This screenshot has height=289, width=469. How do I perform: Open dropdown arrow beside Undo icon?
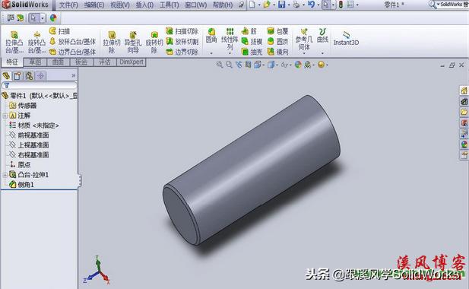[318, 5]
